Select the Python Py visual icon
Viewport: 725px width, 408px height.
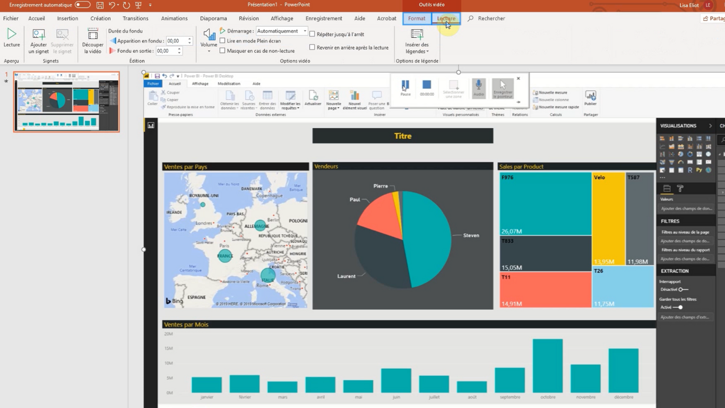(699, 171)
